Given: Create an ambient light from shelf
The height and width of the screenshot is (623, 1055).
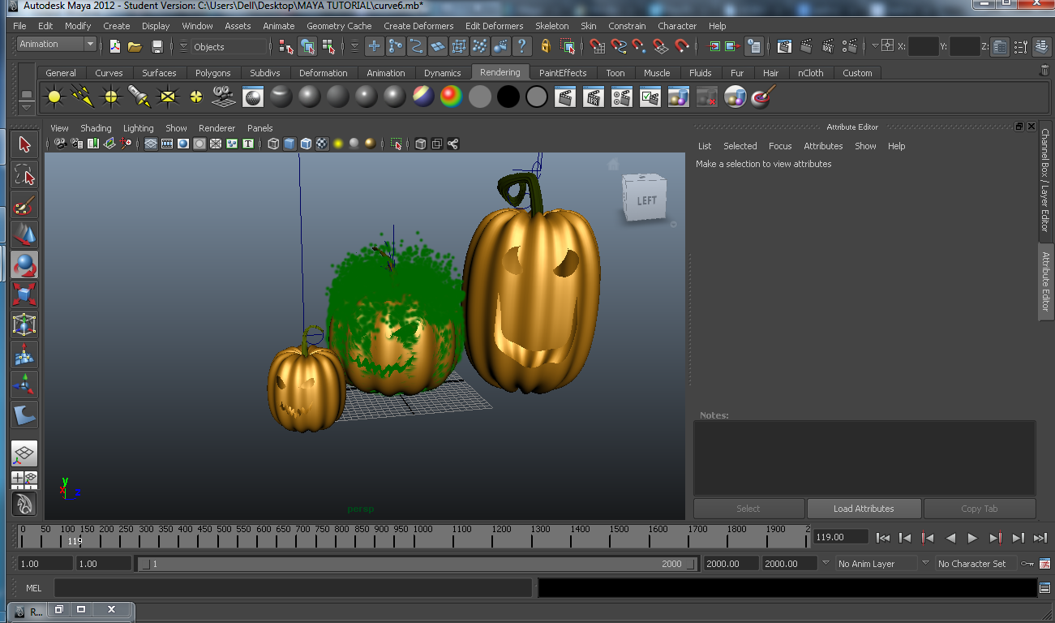Looking at the screenshot, I should click(54, 97).
